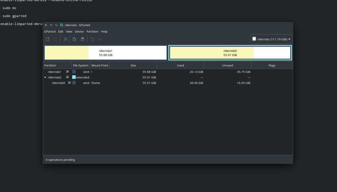Open the Device menu
This screenshot has width=337, height=192.
click(x=79, y=32)
